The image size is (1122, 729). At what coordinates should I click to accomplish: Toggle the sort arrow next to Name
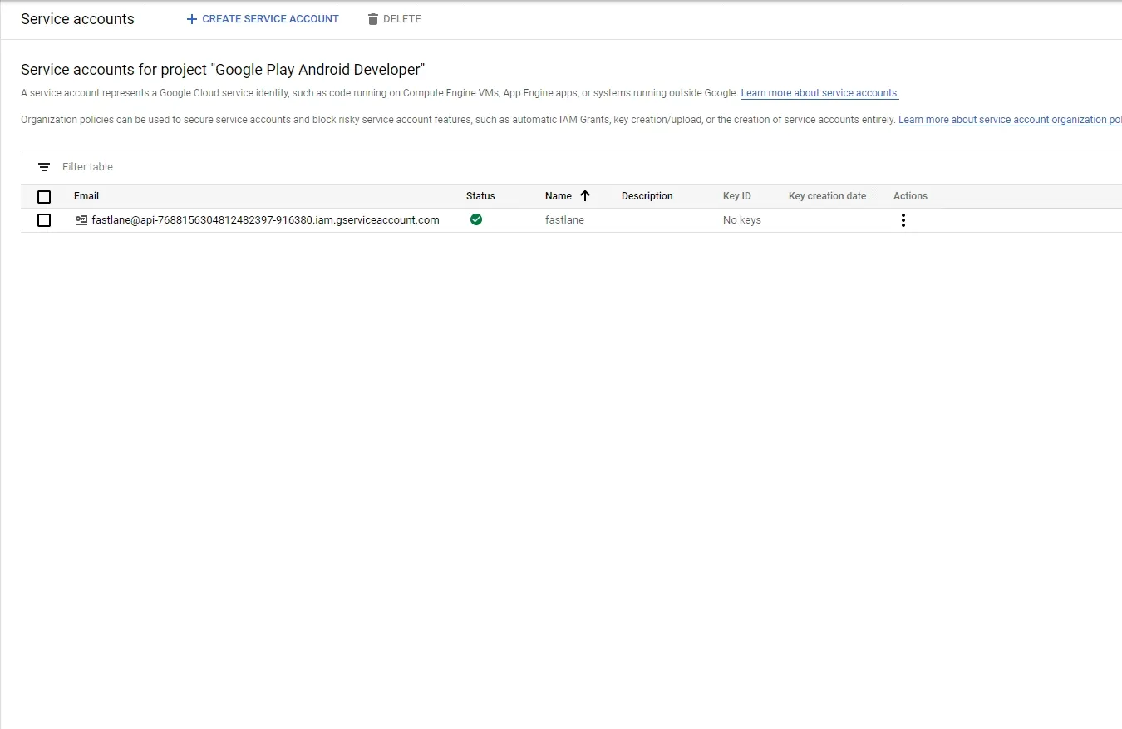click(x=584, y=196)
